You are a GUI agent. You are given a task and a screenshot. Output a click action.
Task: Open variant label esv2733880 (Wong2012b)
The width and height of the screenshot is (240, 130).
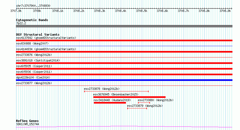(156, 100)
